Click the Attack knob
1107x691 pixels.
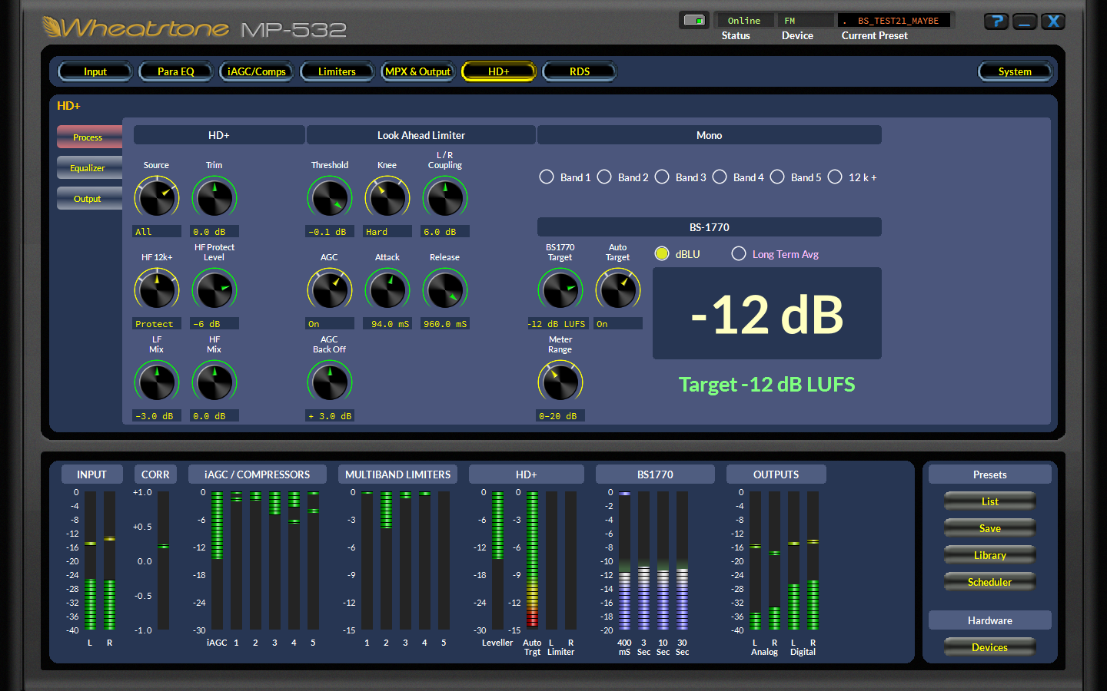pos(387,289)
